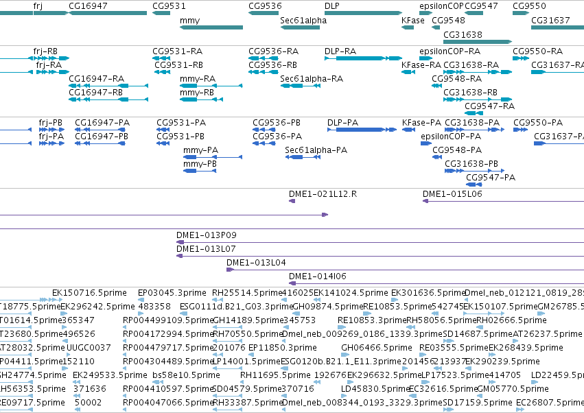Click the DME1-021L12.R BAC label

[323, 194]
